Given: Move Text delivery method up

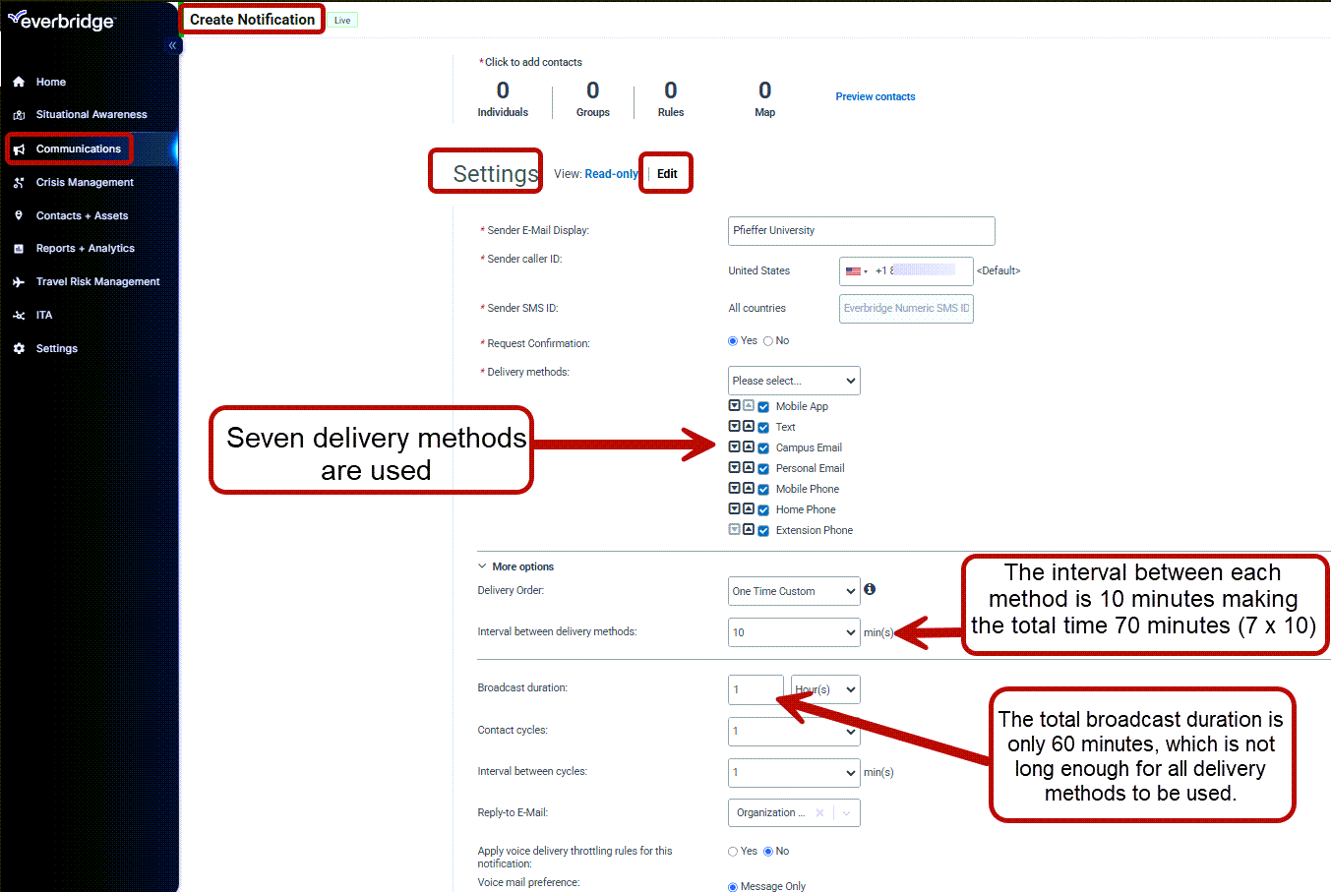Looking at the screenshot, I should 749,426.
